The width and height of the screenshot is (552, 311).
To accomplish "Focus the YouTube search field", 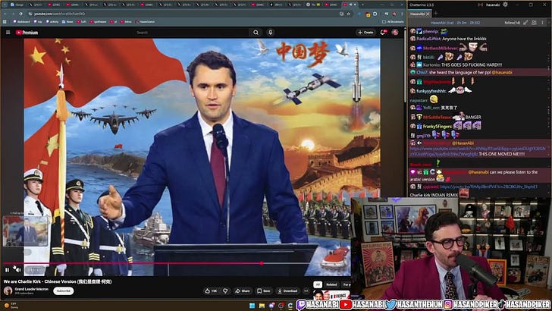I will [x=192, y=33].
